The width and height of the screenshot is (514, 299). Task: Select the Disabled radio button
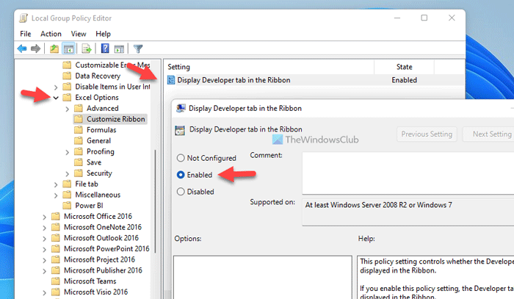(x=181, y=192)
